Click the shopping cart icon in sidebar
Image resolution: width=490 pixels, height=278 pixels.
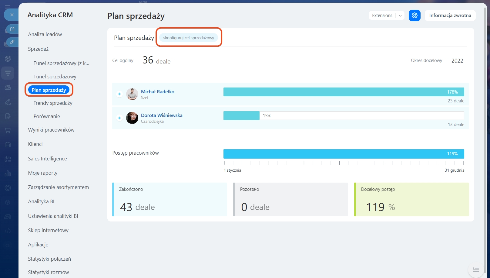click(x=8, y=131)
